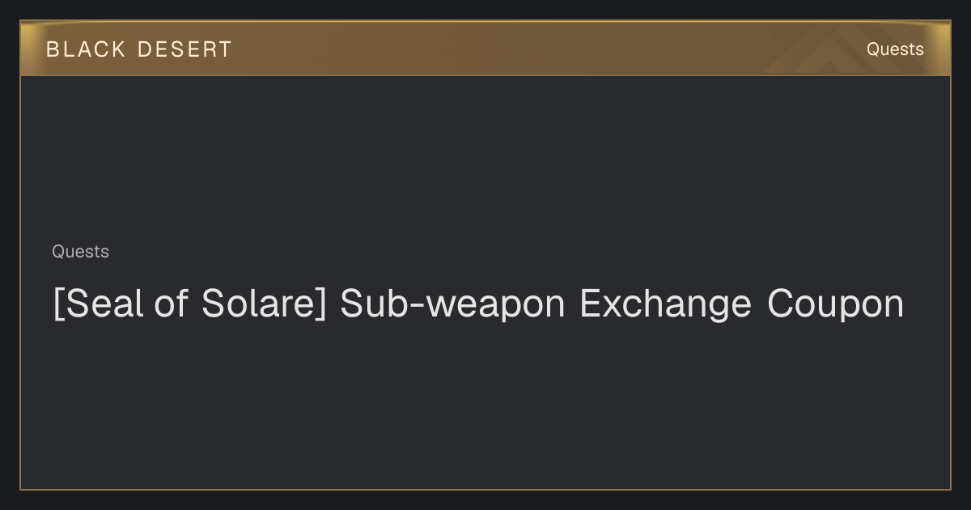971x510 pixels.
Task: Click the word "Sub-weapon" in the heading
Action: (x=452, y=304)
